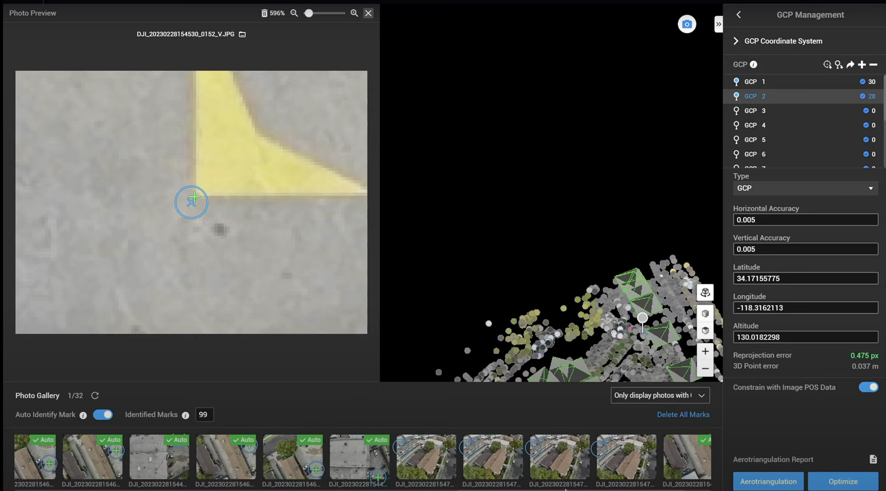886x491 pixels.
Task: Open the third gallery thumbnail, gray rooftop
Action: tap(159, 457)
